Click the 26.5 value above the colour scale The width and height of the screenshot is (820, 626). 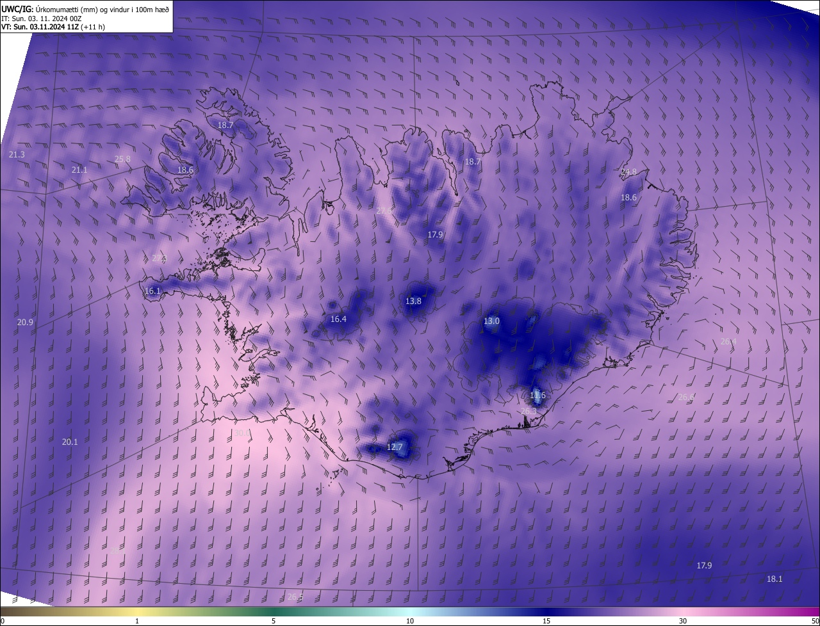295,597
